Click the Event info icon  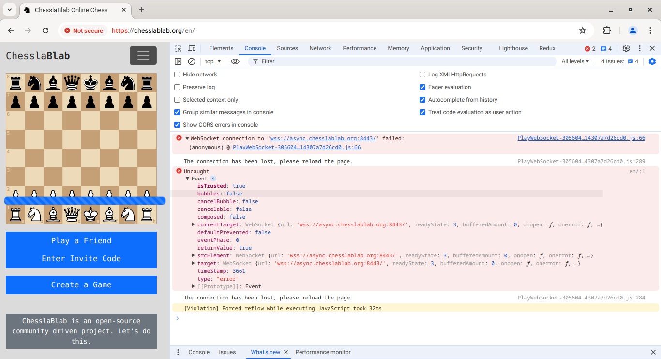tap(213, 179)
